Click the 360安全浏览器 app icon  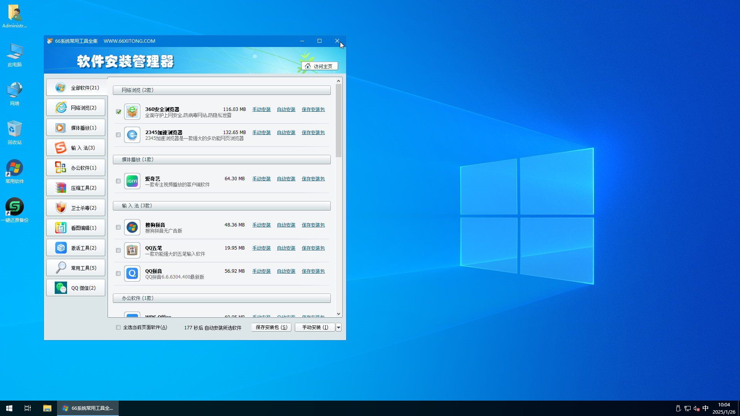(132, 112)
